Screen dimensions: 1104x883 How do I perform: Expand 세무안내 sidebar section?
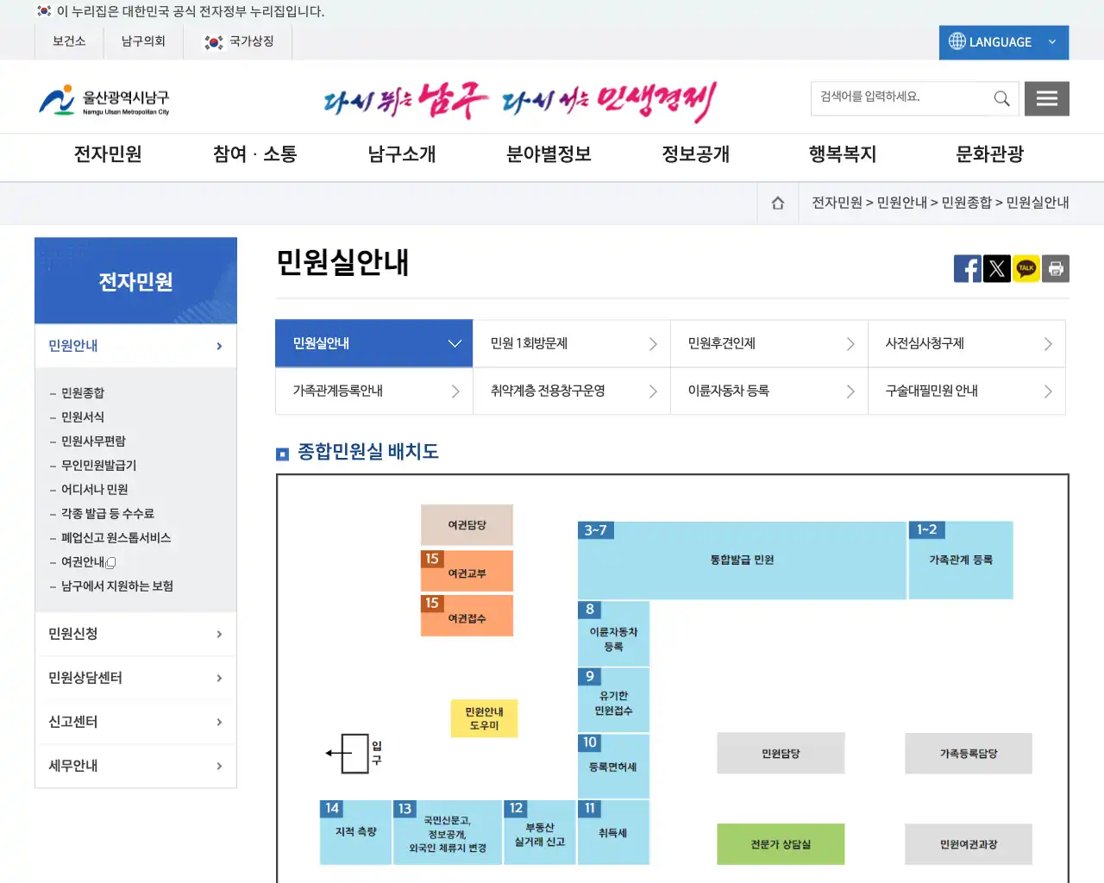[135, 766]
